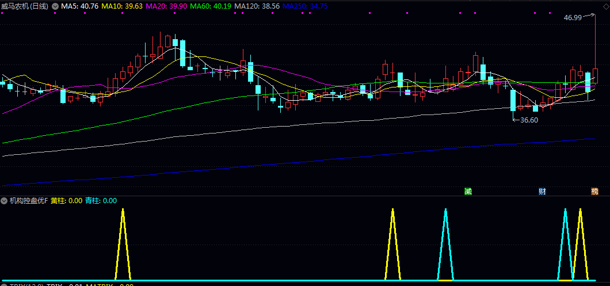The image size is (610, 286).
Task: Click the blue 财 financial report marker
Action: pos(542,191)
